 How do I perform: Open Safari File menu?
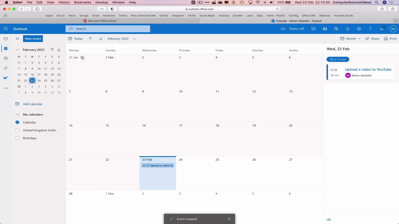(x=29, y=2)
